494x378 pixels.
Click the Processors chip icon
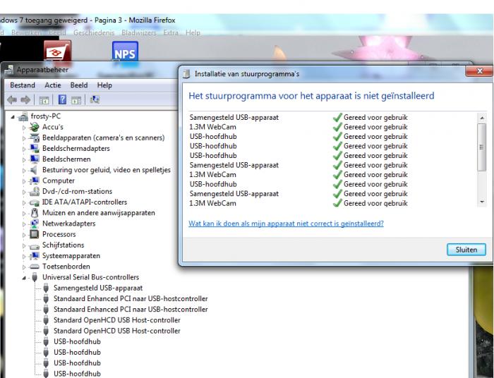coord(34,234)
